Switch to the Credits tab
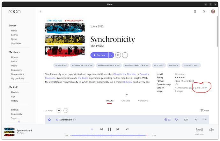The image size is (220, 141). tap(126, 101)
